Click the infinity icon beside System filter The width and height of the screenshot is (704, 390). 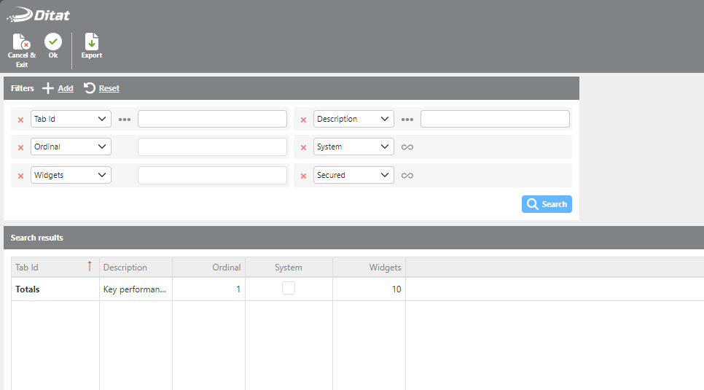click(x=407, y=147)
